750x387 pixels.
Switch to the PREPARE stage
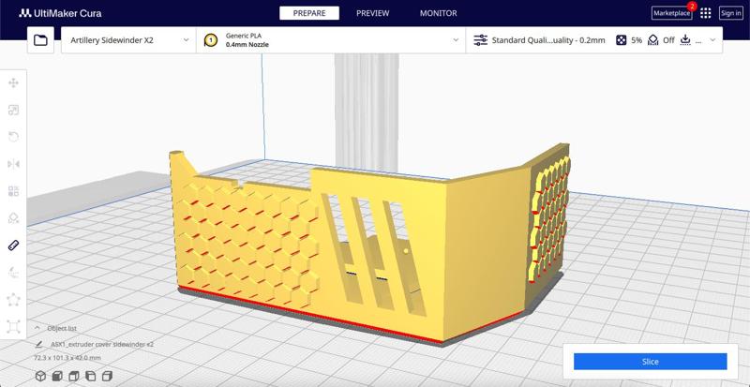point(309,13)
